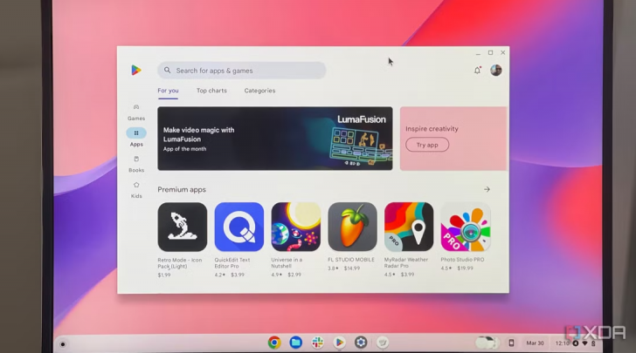Select the Apps sidebar icon
The image size is (636, 353).
tap(136, 132)
